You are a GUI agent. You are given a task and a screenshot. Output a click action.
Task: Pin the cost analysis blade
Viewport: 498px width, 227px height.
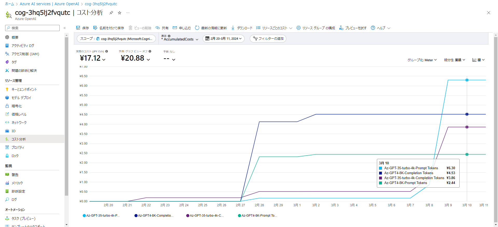point(111,13)
